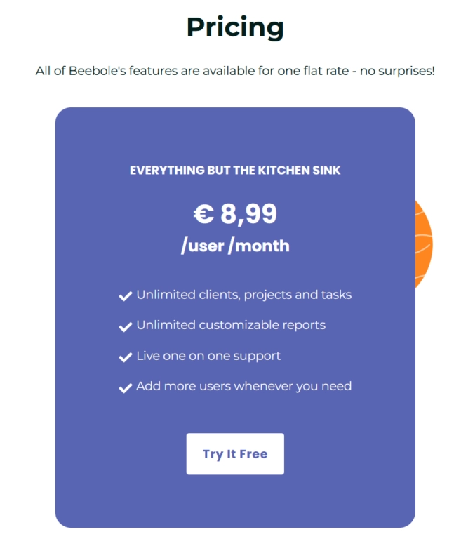Click the checkmark beside Unlimited clients

[x=126, y=296]
